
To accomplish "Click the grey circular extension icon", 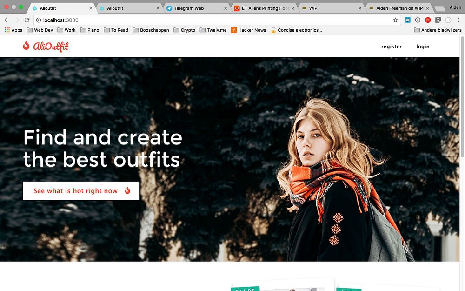I will pyautogui.click(x=448, y=20).
